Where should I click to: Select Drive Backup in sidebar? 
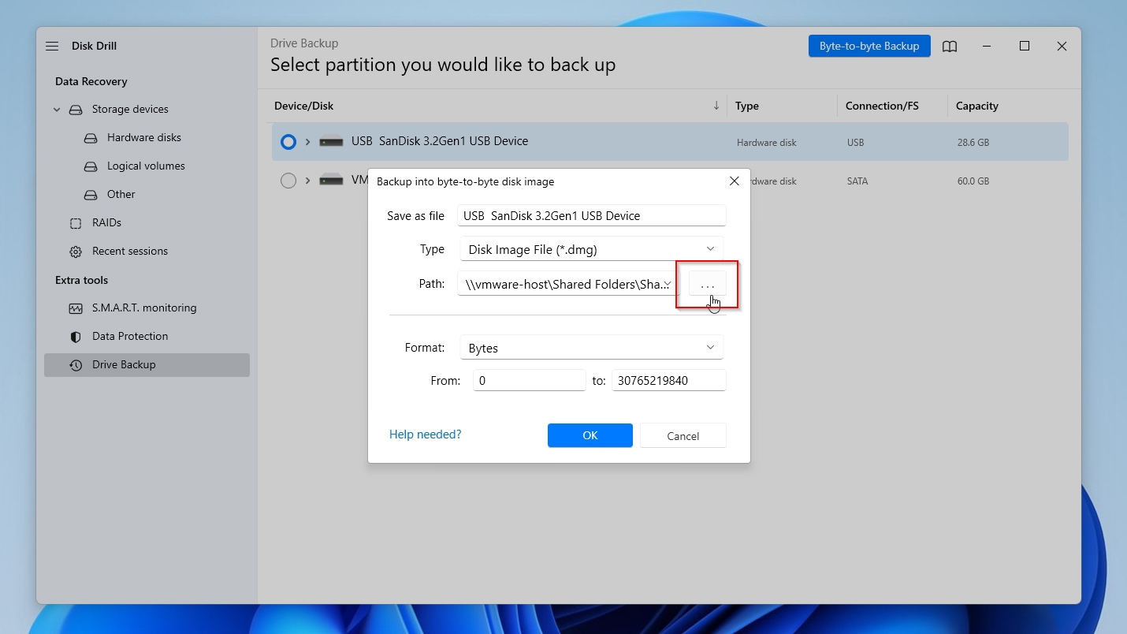[x=147, y=365]
